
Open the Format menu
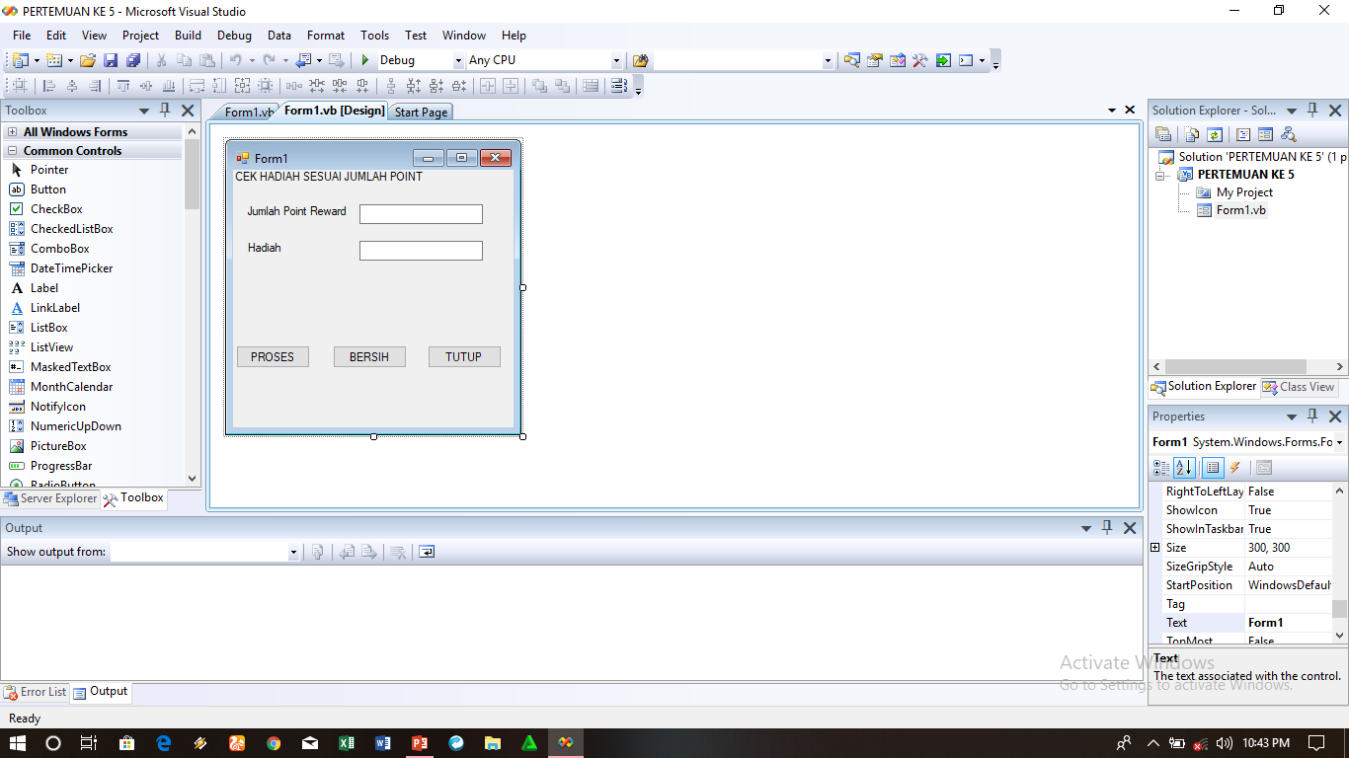tap(326, 35)
